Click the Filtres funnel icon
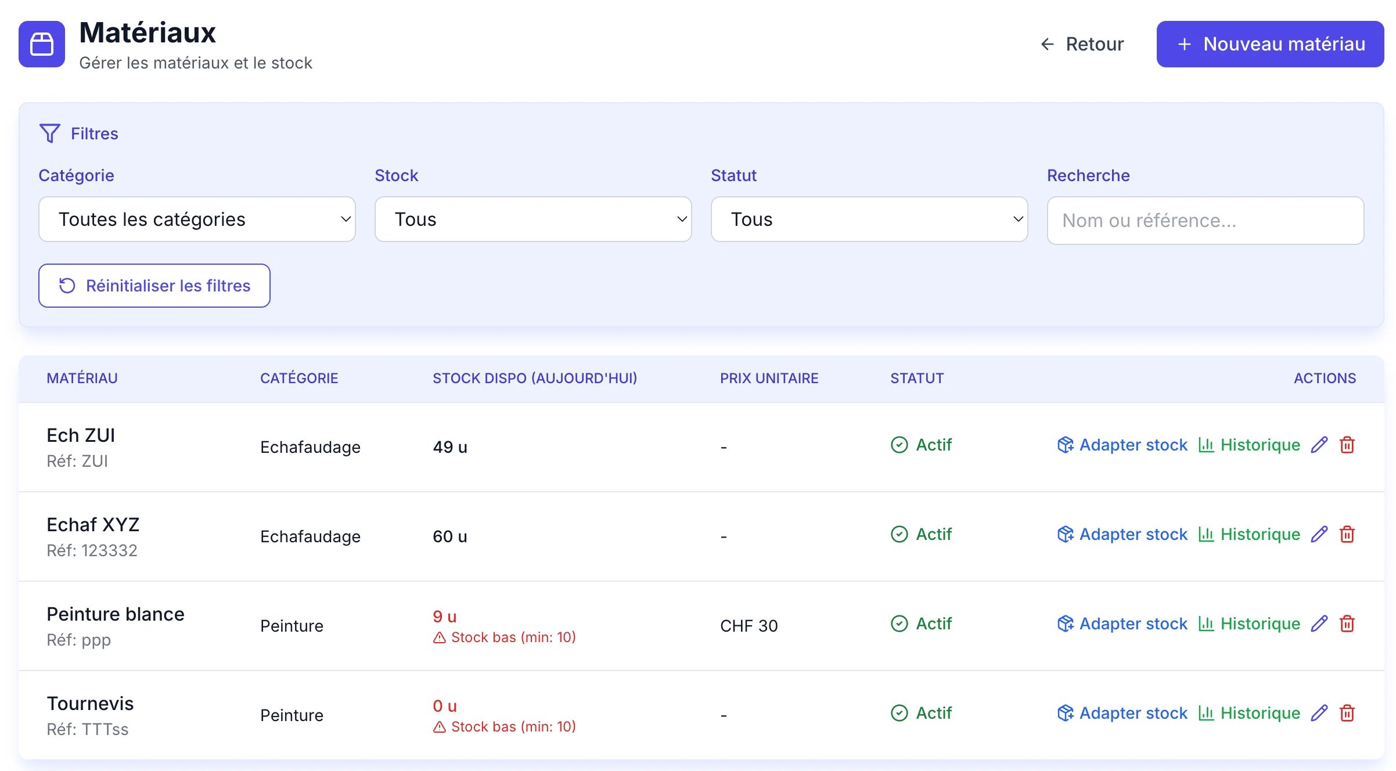Screen dimensions: 1396x771 pos(50,133)
